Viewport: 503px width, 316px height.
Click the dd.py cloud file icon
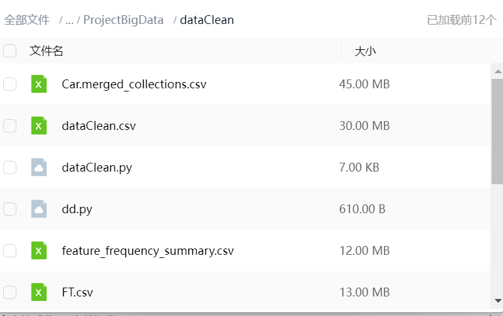tap(39, 209)
